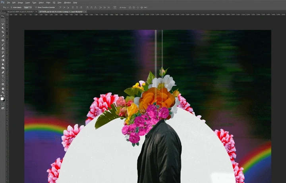Click Distribute right edges icon
Image resolution: width=286 pixels, height=183 pixels.
(x=108, y=8)
